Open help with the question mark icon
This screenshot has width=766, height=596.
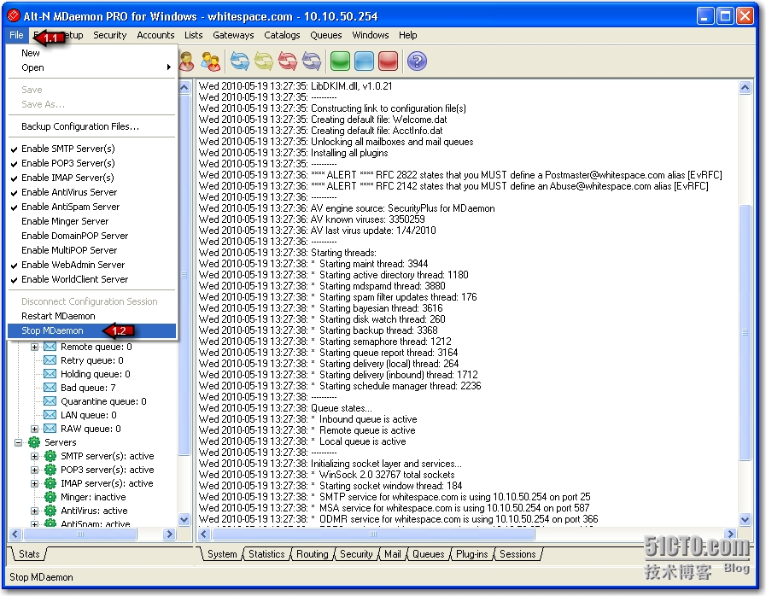(417, 61)
